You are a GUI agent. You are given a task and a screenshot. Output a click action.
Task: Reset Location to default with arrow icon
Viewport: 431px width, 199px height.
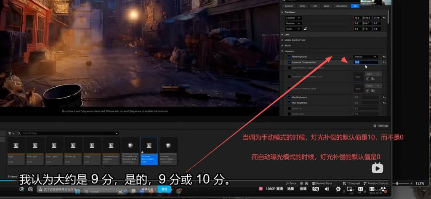(384, 18)
